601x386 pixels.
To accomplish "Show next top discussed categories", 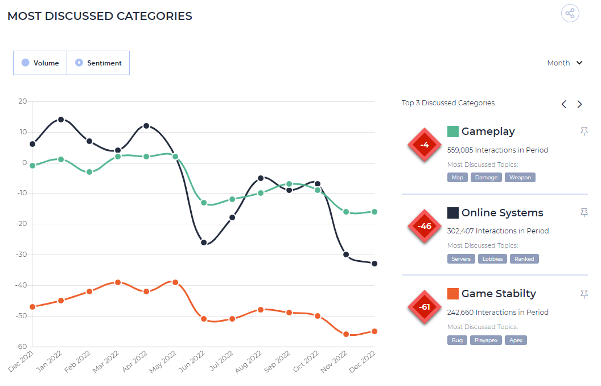I will coord(579,104).
